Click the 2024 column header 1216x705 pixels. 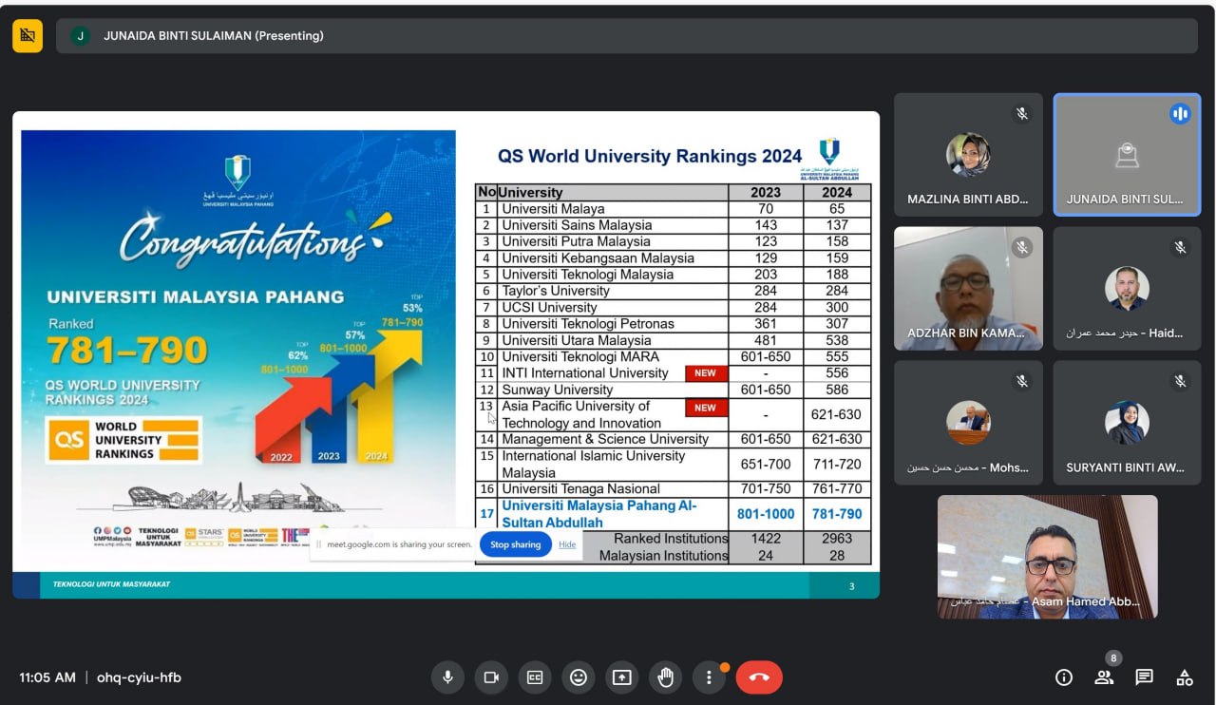(x=837, y=192)
